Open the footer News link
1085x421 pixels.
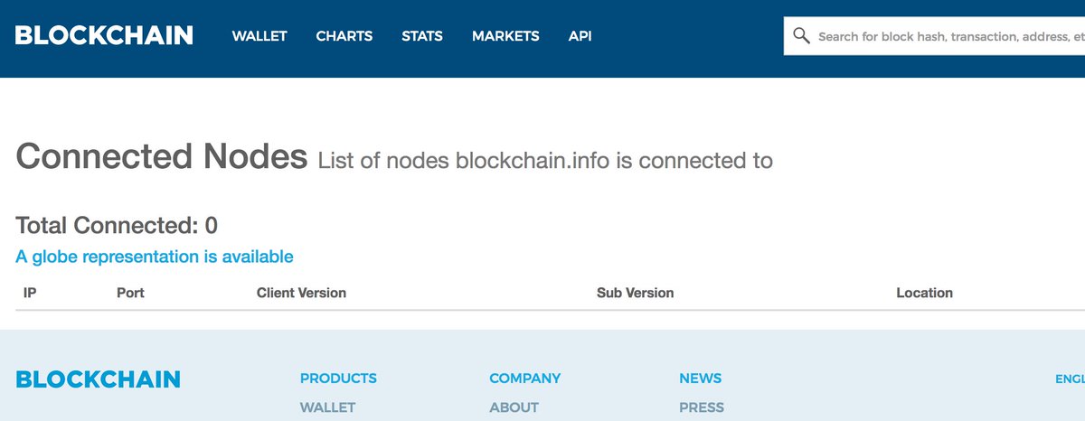(x=700, y=379)
